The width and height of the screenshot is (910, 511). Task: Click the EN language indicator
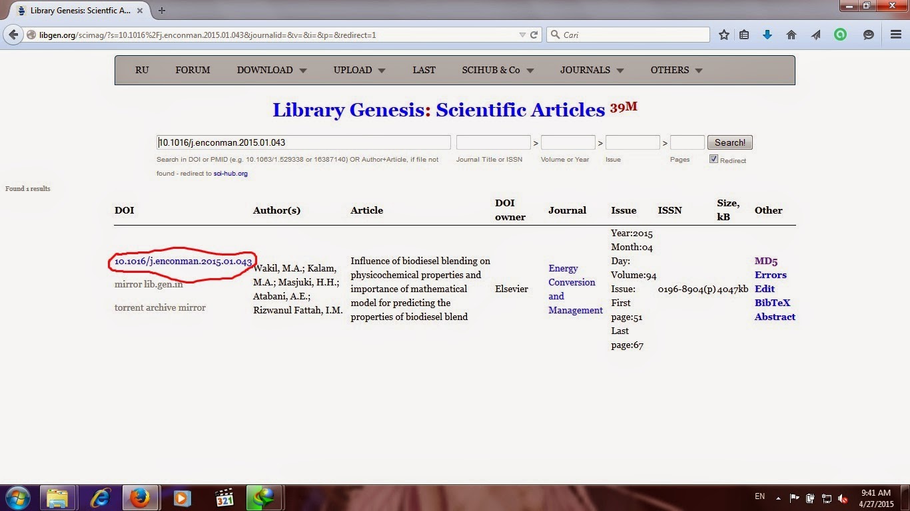[x=759, y=497]
